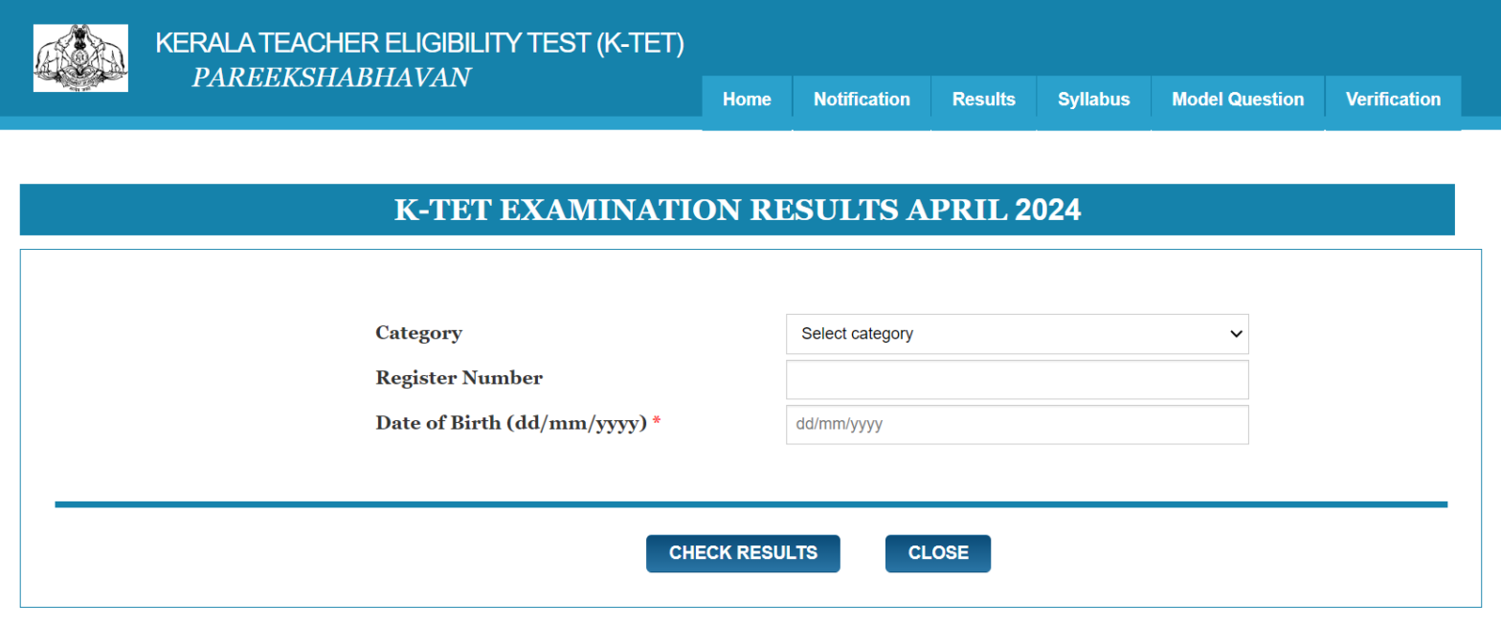Navigate to the Verification tab
Screen dimensions: 1501x624
coord(1393,99)
